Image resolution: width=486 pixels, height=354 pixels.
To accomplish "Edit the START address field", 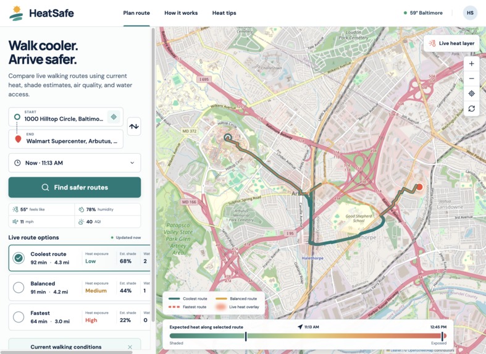I will click(65, 117).
